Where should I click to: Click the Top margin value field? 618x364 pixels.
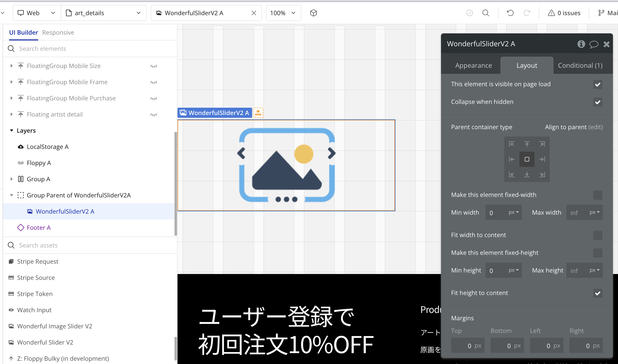point(468,346)
